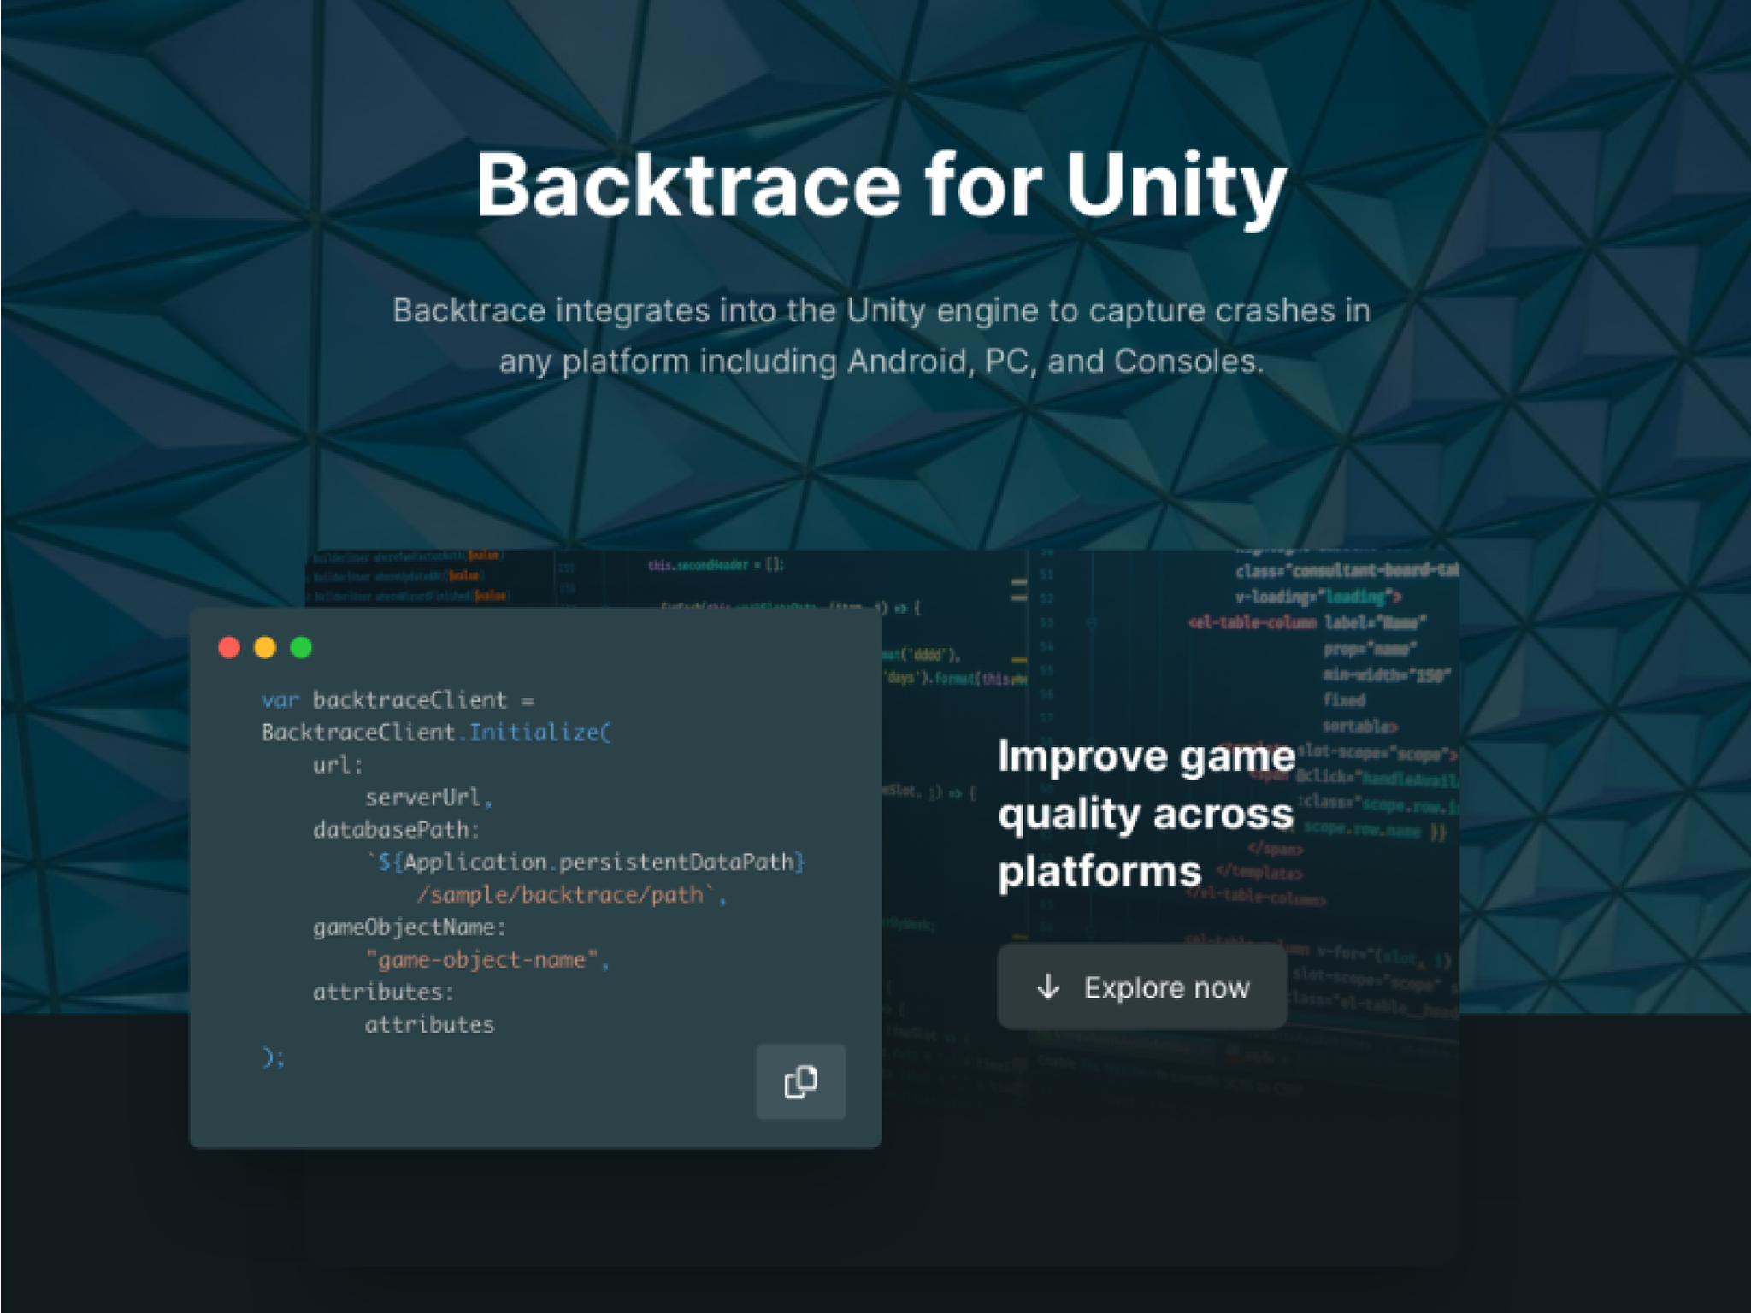Copy the code snippet with the clipboard icon
The height and width of the screenshot is (1313, 1751).
pos(800,1081)
